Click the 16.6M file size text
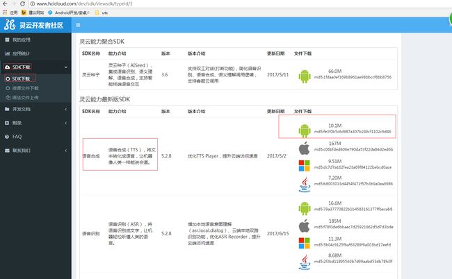Viewport: 452px width, 279px height. (x=334, y=203)
